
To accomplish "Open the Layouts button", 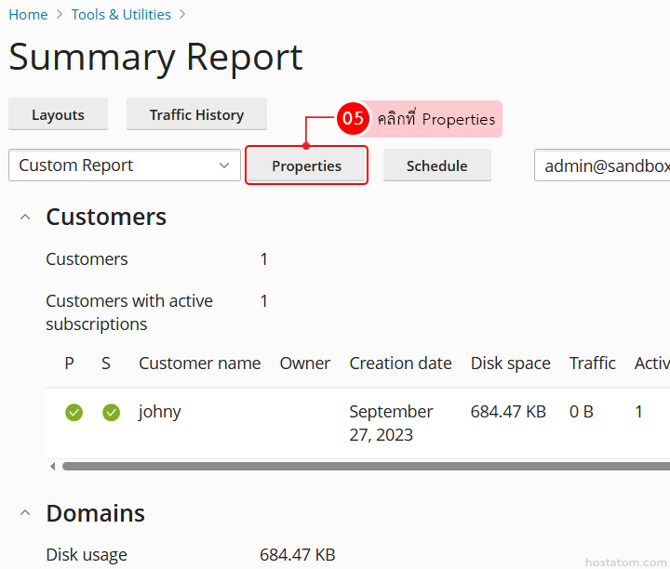I will (x=58, y=114).
